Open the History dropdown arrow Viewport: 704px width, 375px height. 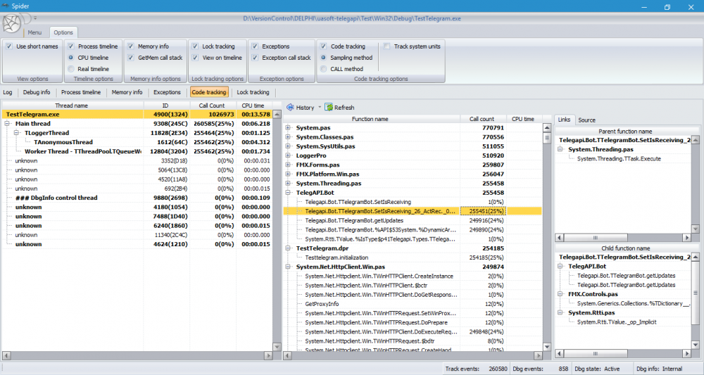pos(320,108)
